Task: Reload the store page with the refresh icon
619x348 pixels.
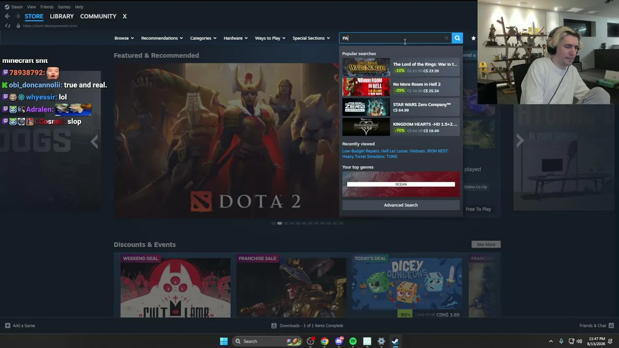Action: [x=8, y=26]
